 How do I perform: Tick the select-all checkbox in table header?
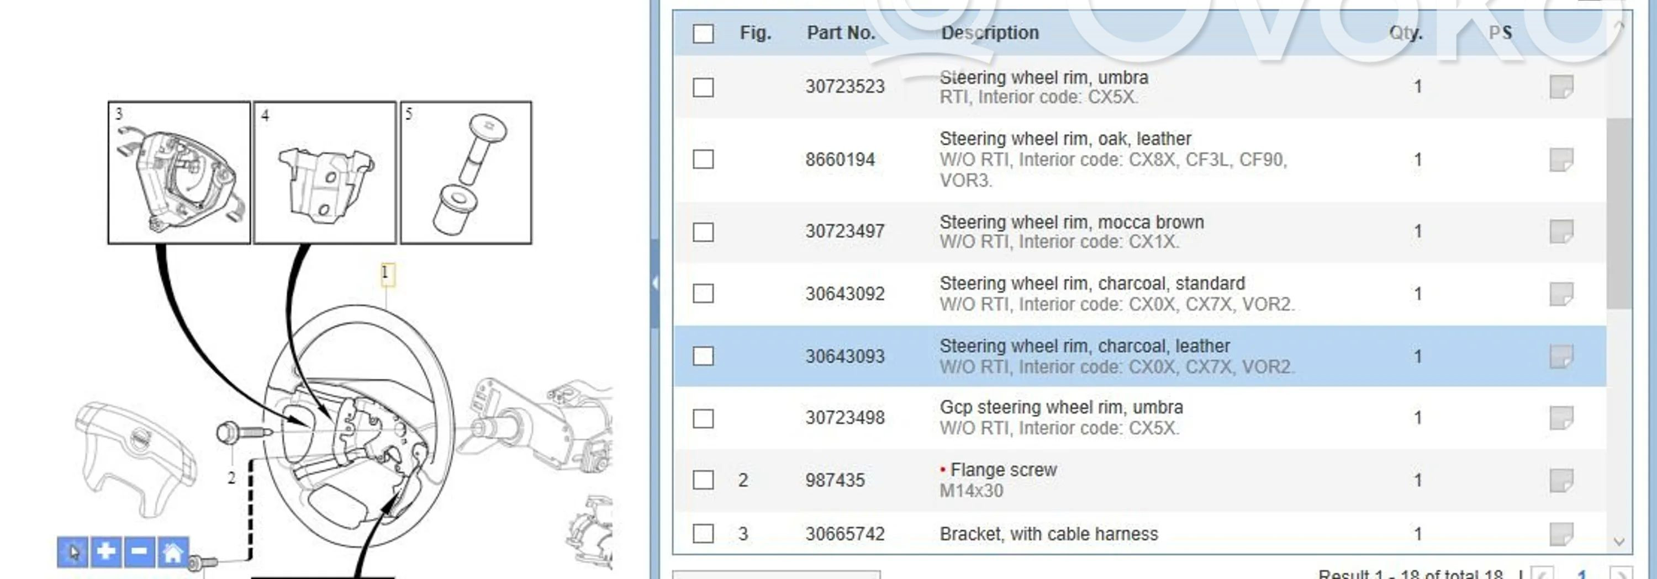(x=703, y=34)
